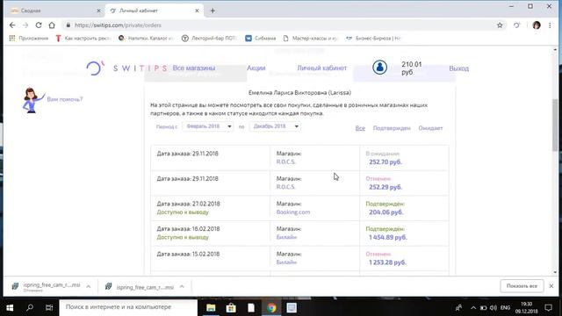The image size is (562, 316).
Task: Expand the Февраль 2018 period dropdown
Action: tap(207, 126)
